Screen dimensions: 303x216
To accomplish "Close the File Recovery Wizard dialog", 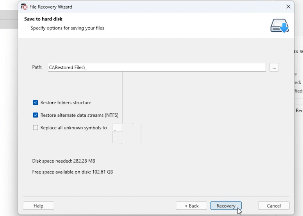I will 288,7.
